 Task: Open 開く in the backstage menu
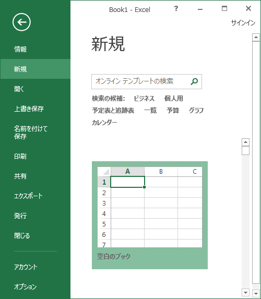(19, 89)
